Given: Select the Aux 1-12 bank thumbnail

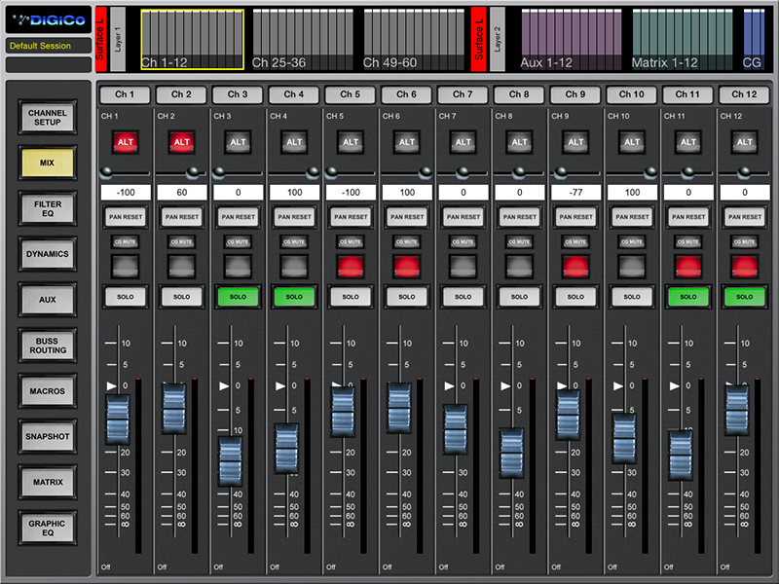Looking at the screenshot, I should click(x=572, y=39).
